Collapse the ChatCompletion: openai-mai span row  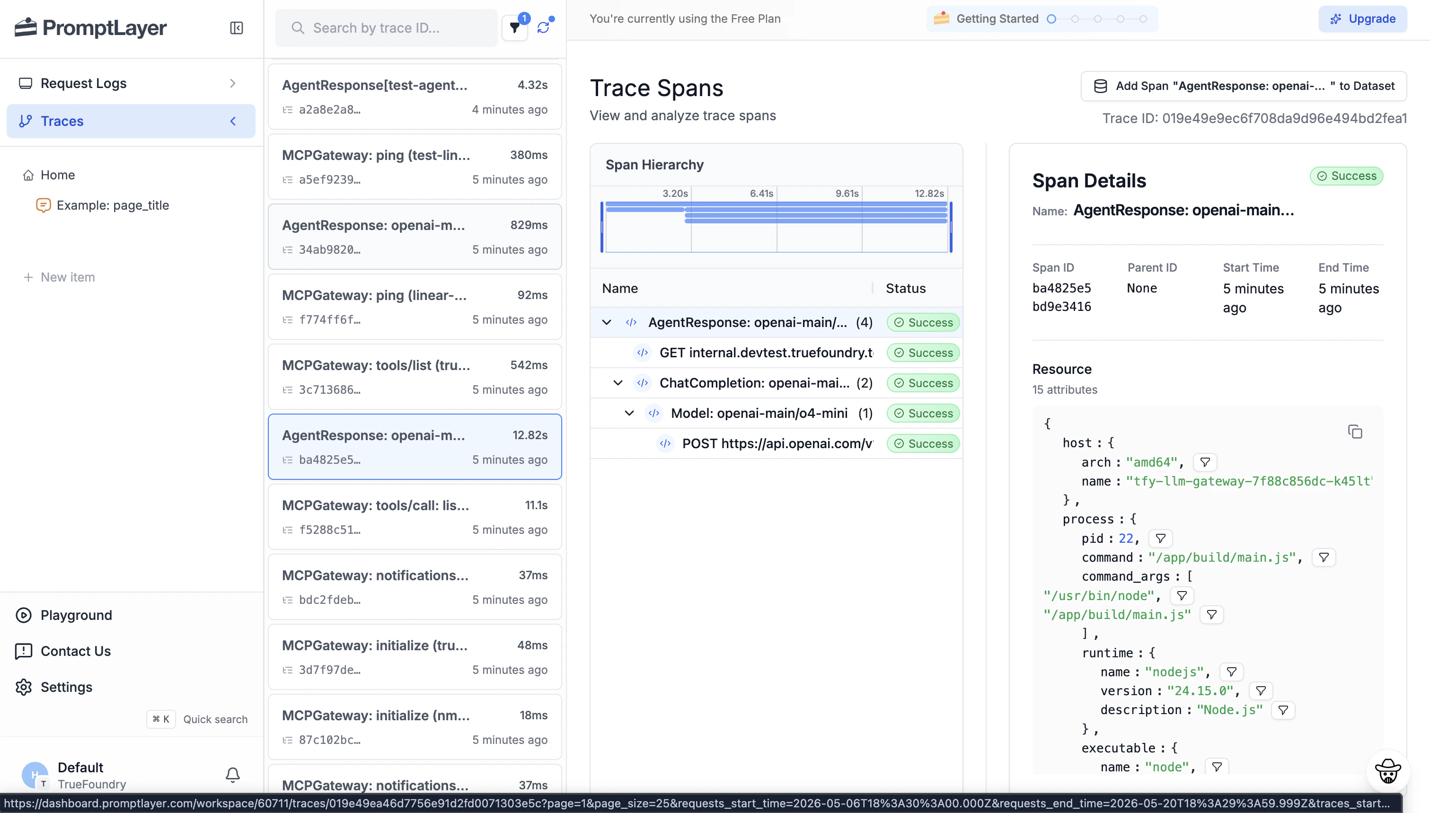[618, 382]
